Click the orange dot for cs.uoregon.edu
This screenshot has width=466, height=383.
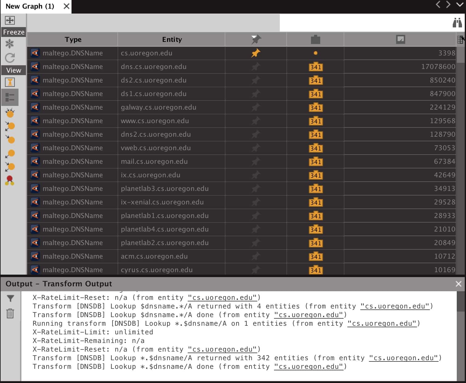315,53
